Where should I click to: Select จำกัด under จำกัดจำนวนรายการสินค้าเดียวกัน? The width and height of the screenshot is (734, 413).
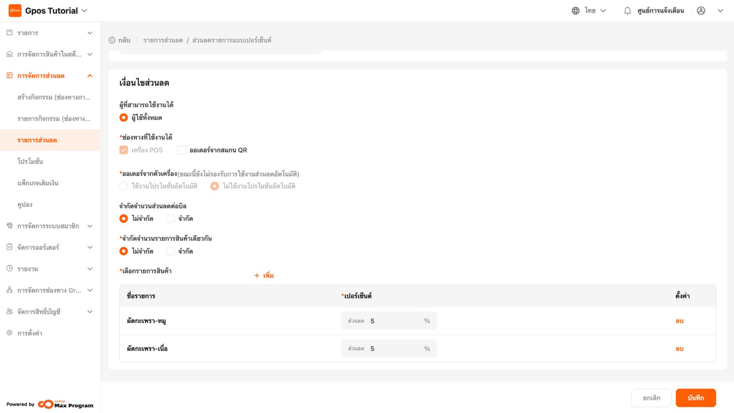click(x=171, y=251)
